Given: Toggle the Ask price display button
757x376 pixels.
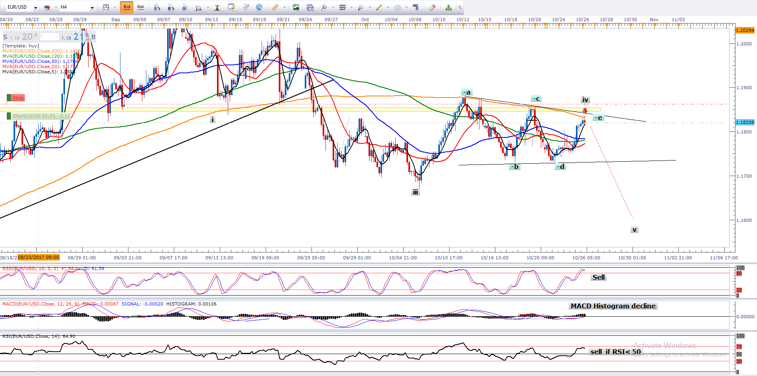Looking at the screenshot, I should 141,7.
